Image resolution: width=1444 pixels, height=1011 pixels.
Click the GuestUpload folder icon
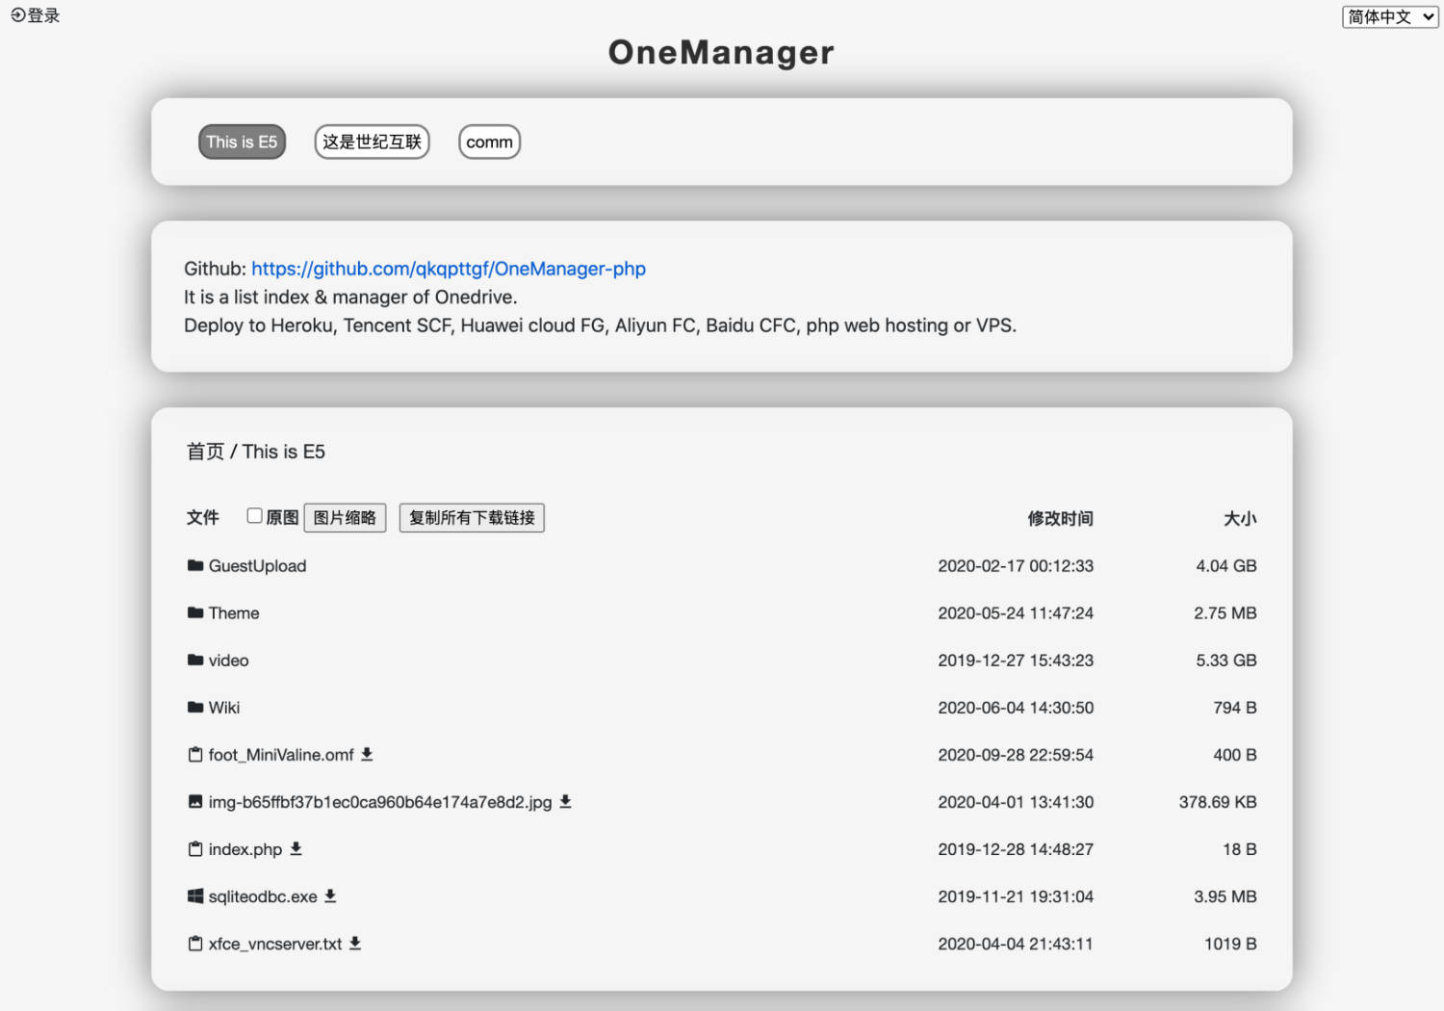point(195,565)
